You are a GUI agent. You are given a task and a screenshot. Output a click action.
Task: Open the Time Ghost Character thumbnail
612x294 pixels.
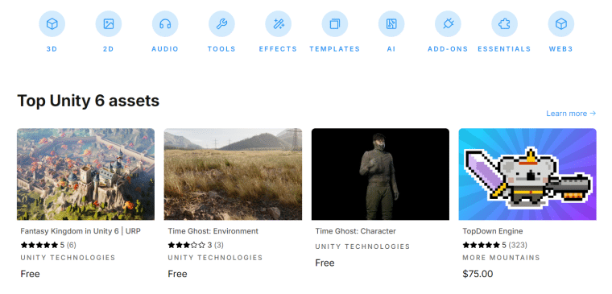[380, 174]
